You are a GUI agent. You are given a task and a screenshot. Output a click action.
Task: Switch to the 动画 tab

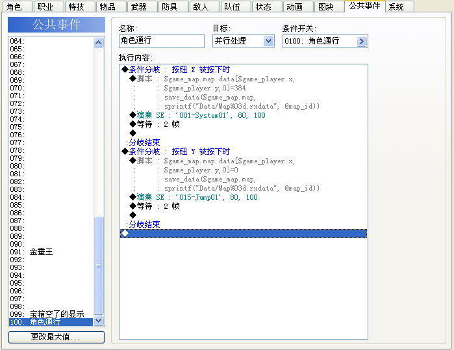298,7
